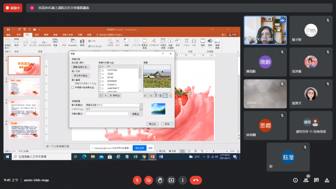The width and height of the screenshot is (336, 189).
Task: Switch to the Design tab
Action: pyautogui.click(x=37, y=35)
